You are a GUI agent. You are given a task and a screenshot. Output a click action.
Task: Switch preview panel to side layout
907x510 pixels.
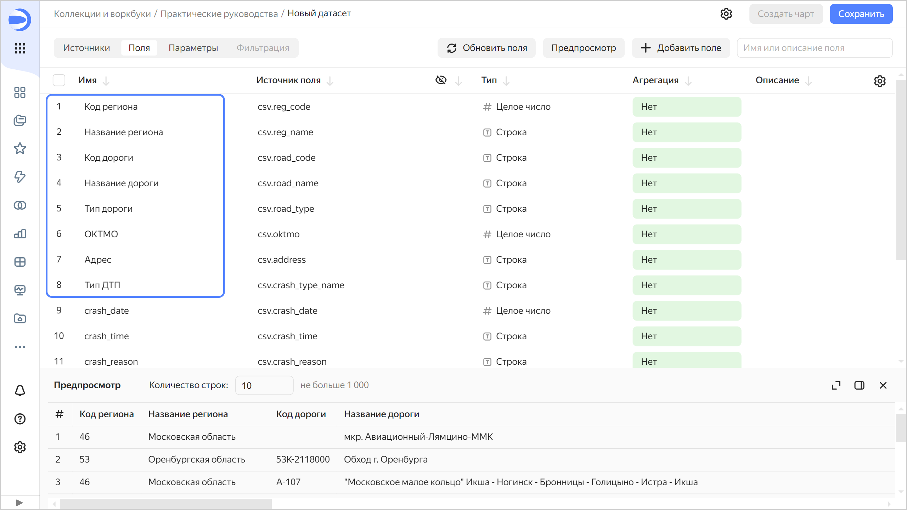859,385
